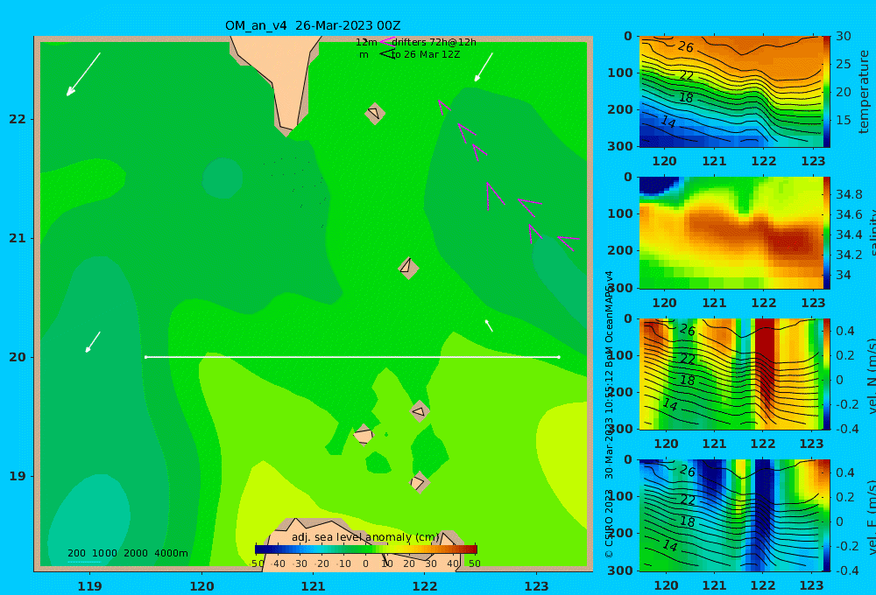The width and height of the screenshot is (876, 595).
Task: Click the salinity colorbar
Action: 826,233
